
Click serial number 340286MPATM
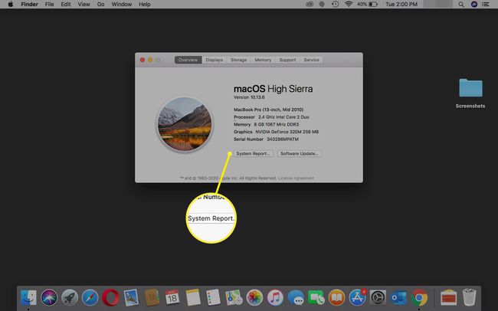[283, 139]
